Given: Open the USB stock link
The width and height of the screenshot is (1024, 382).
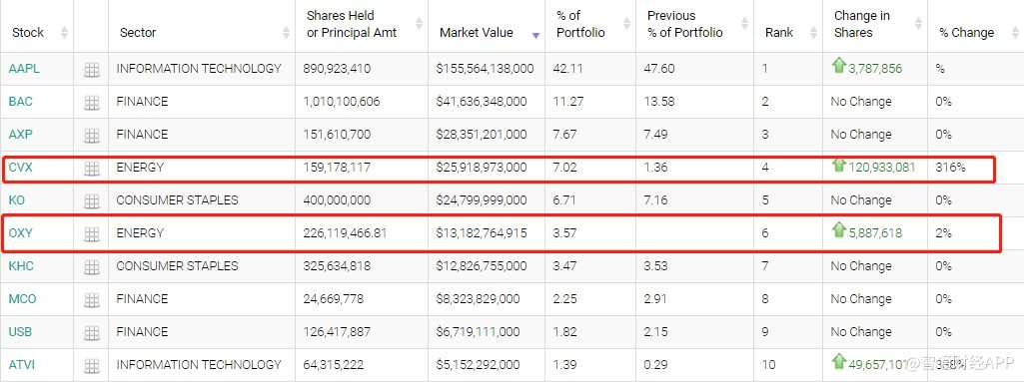Looking at the screenshot, I should [20, 332].
